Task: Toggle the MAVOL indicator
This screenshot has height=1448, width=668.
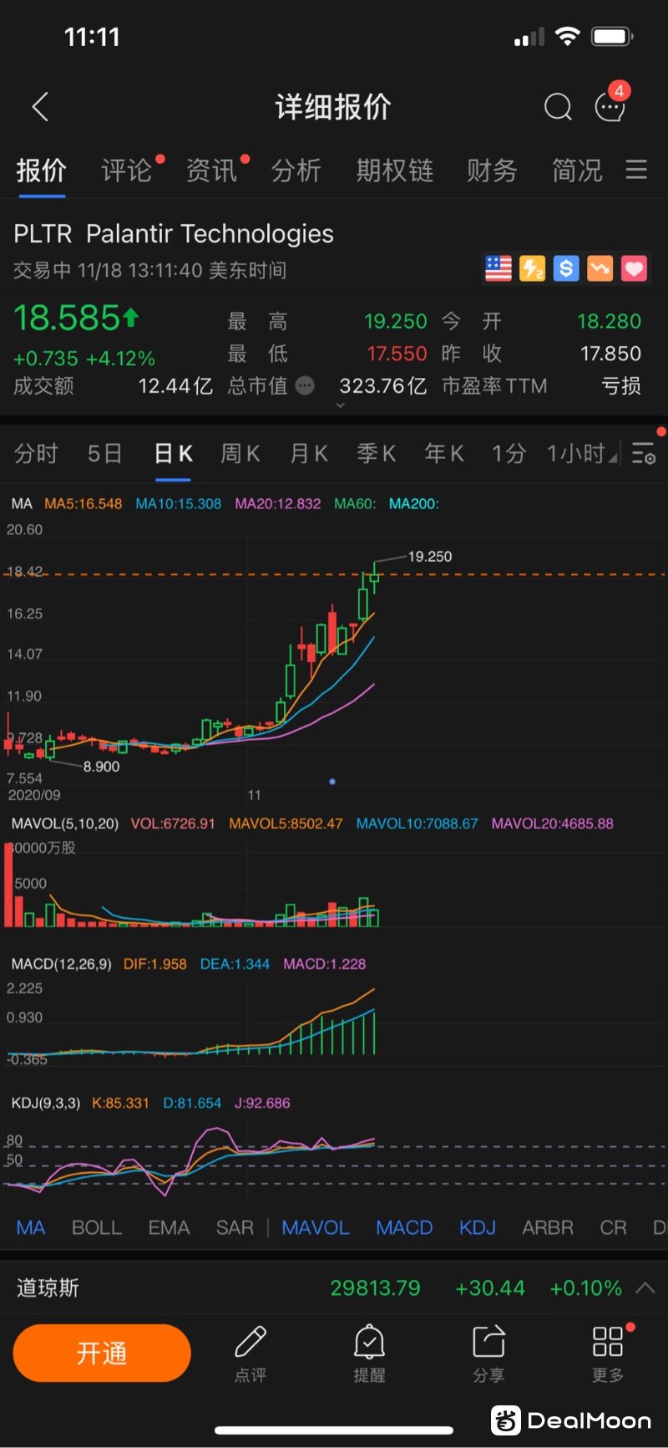Action: point(316,1227)
